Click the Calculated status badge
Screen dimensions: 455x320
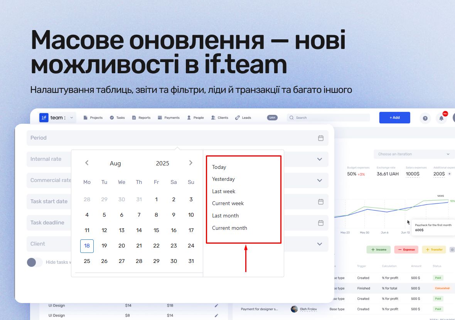point(442,288)
